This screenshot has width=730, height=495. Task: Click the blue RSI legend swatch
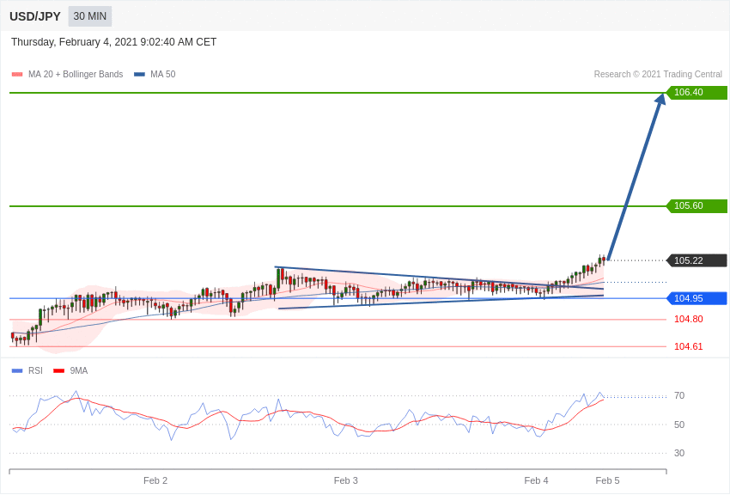pos(17,371)
